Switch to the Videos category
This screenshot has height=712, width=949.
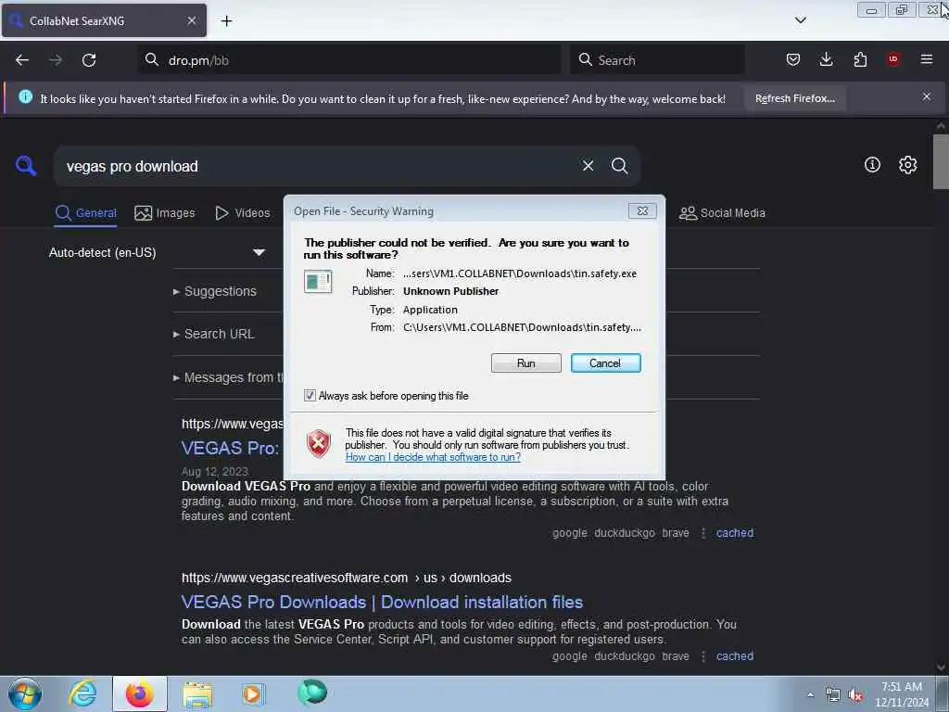[x=243, y=213]
